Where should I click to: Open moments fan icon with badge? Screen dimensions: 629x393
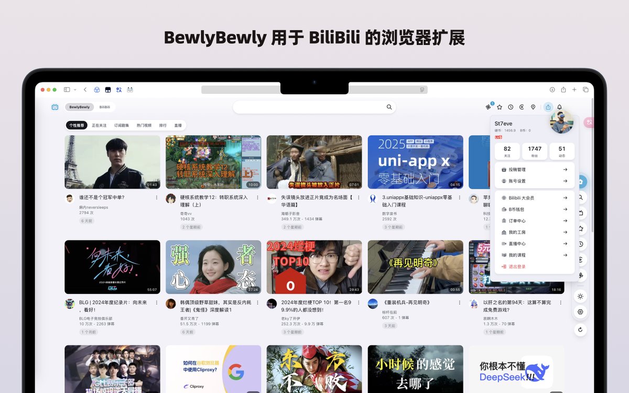coord(489,107)
